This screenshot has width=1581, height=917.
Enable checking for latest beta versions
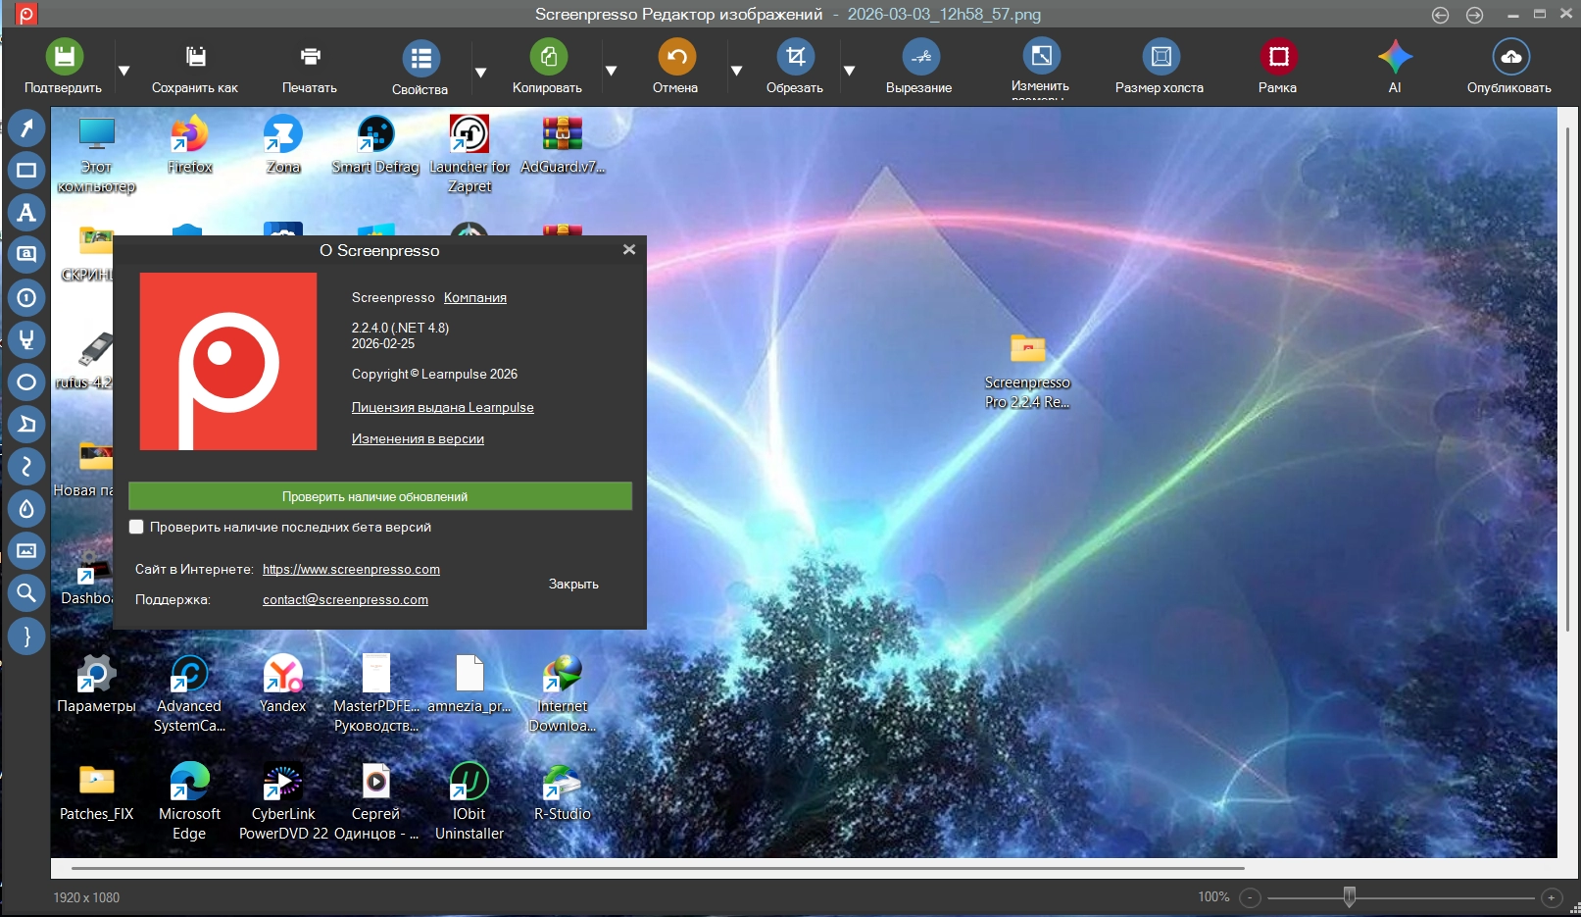pos(136,527)
